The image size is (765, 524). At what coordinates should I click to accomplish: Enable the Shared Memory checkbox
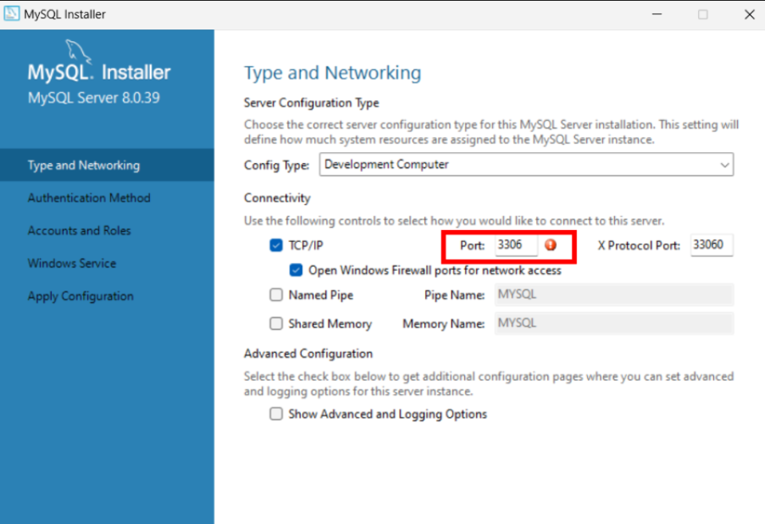click(276, 323)
